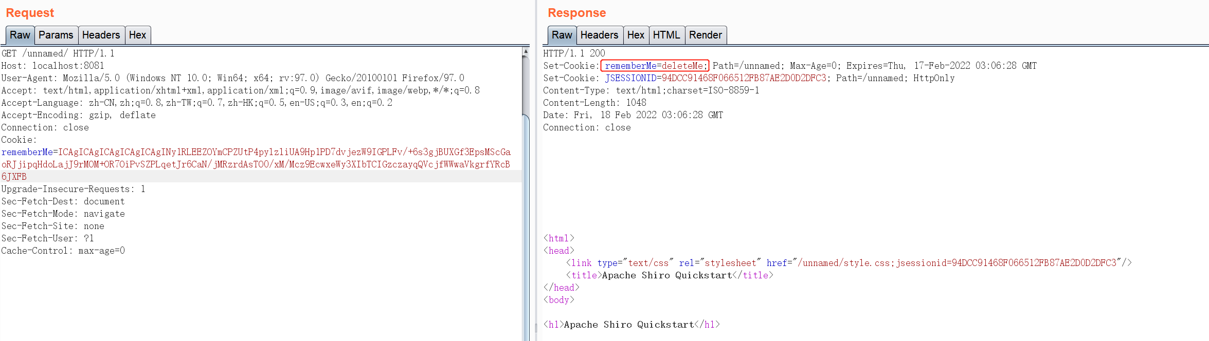Click the 'Sec-Fetch-Mode: navigate' line
The height and width of the screenshot is (341, 1209).
point(63,214)
